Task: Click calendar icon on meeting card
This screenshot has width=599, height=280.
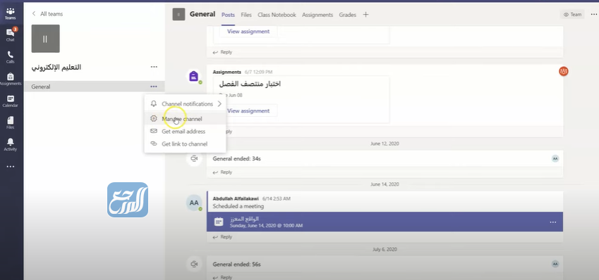Action: point(219,222)
